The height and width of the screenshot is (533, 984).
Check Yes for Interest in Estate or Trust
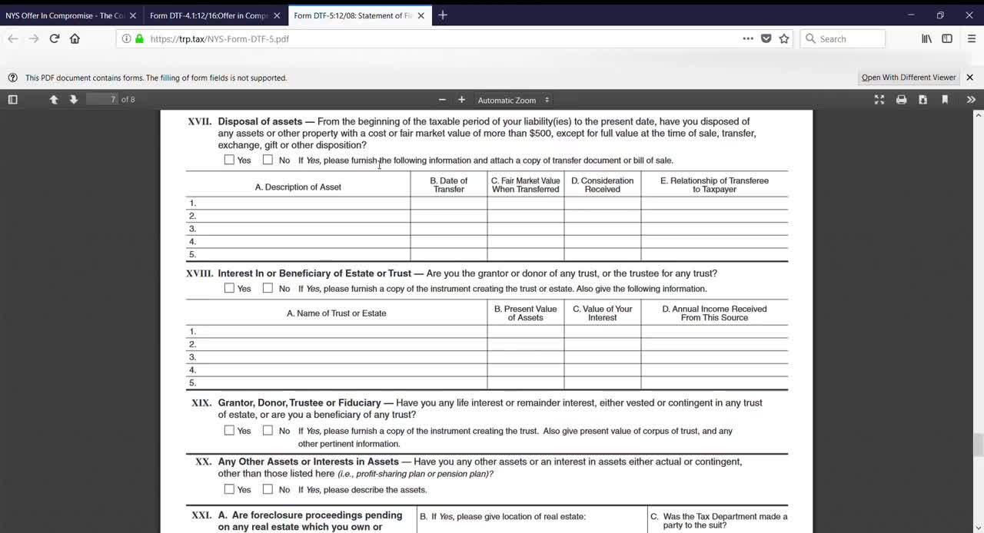coord(229,288)
